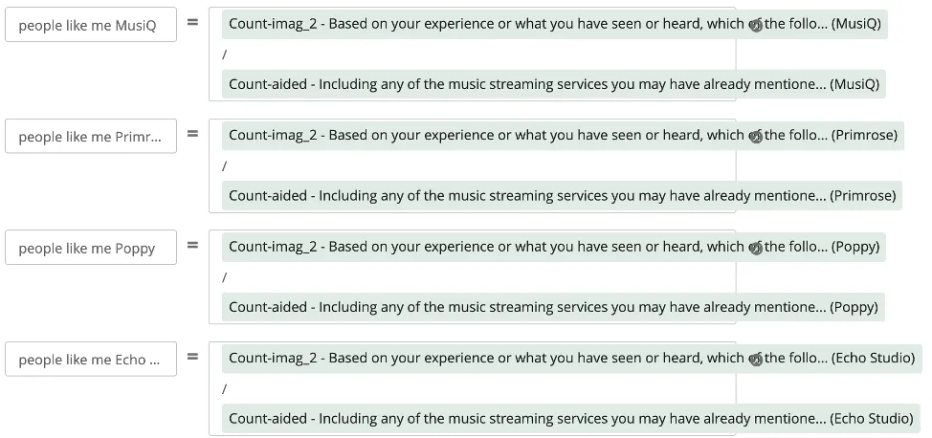
Task: Click equals sign beside people like me Echo
Action: coord(192,357)
